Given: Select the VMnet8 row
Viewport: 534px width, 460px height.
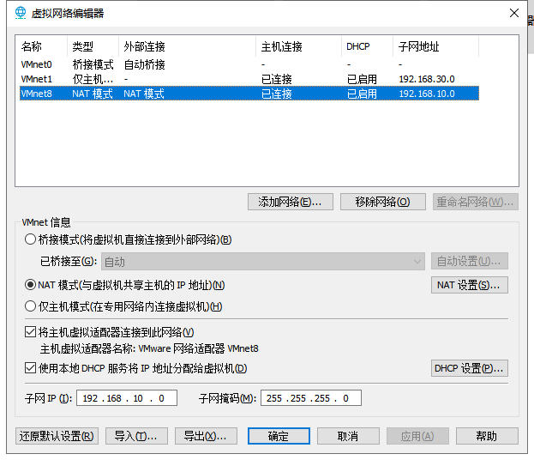Looking at the screenshot, I should pos(249,94).
